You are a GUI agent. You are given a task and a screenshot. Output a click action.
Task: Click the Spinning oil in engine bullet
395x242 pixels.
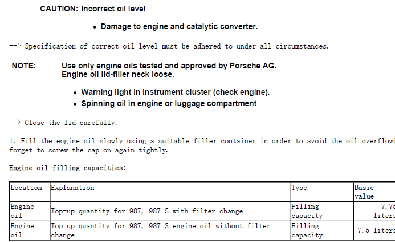(169, 104)
